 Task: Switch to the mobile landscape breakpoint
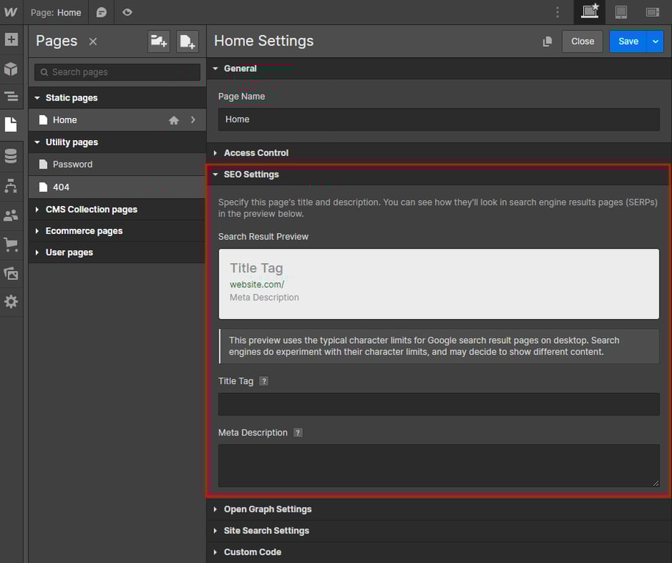point(650,12)
